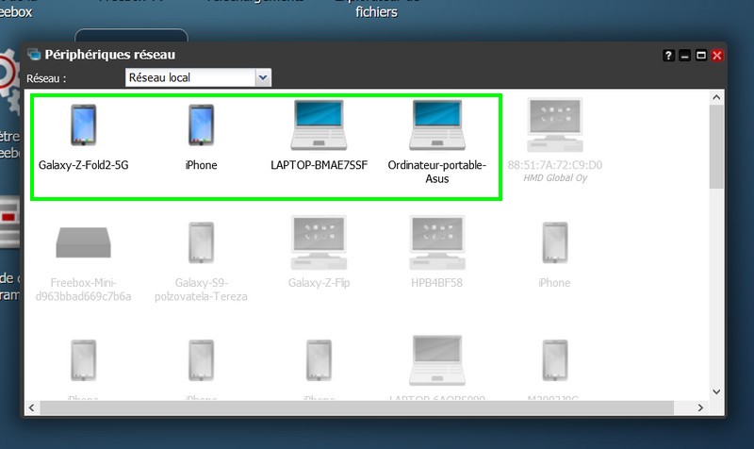Select the greyed iPhone beside HPB4BF58
The height and width of the screenshot is (449, 754).
click(554, 255)
